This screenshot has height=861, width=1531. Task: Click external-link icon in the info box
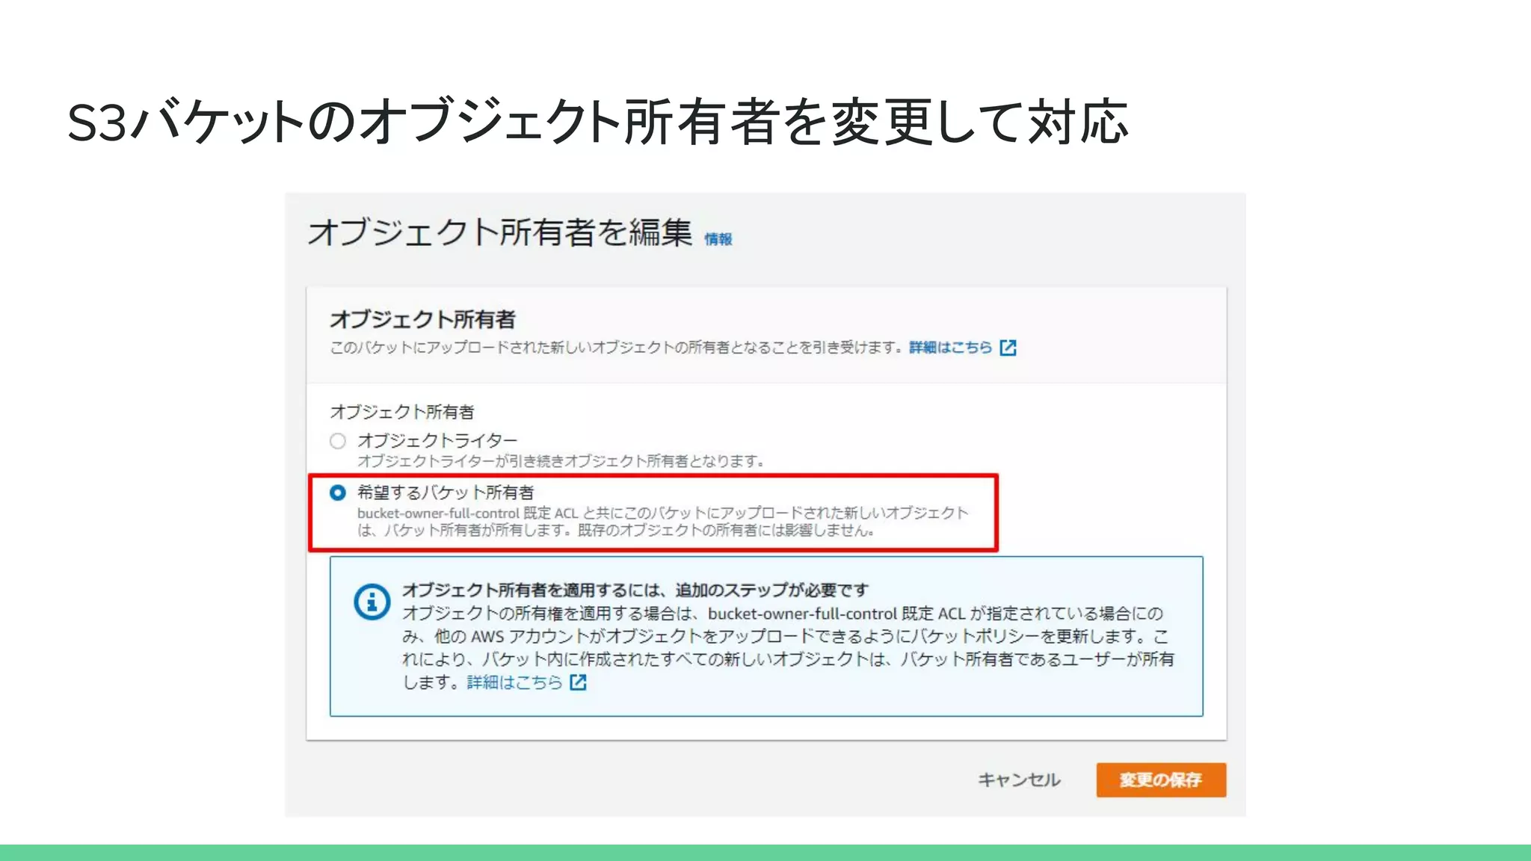click(578, 682)
